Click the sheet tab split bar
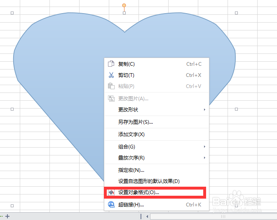 click(141, 216)
